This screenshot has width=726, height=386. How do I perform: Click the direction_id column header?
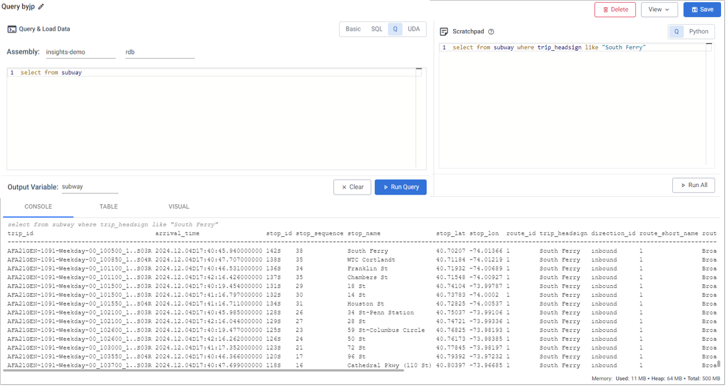click(x=613, y=234)
